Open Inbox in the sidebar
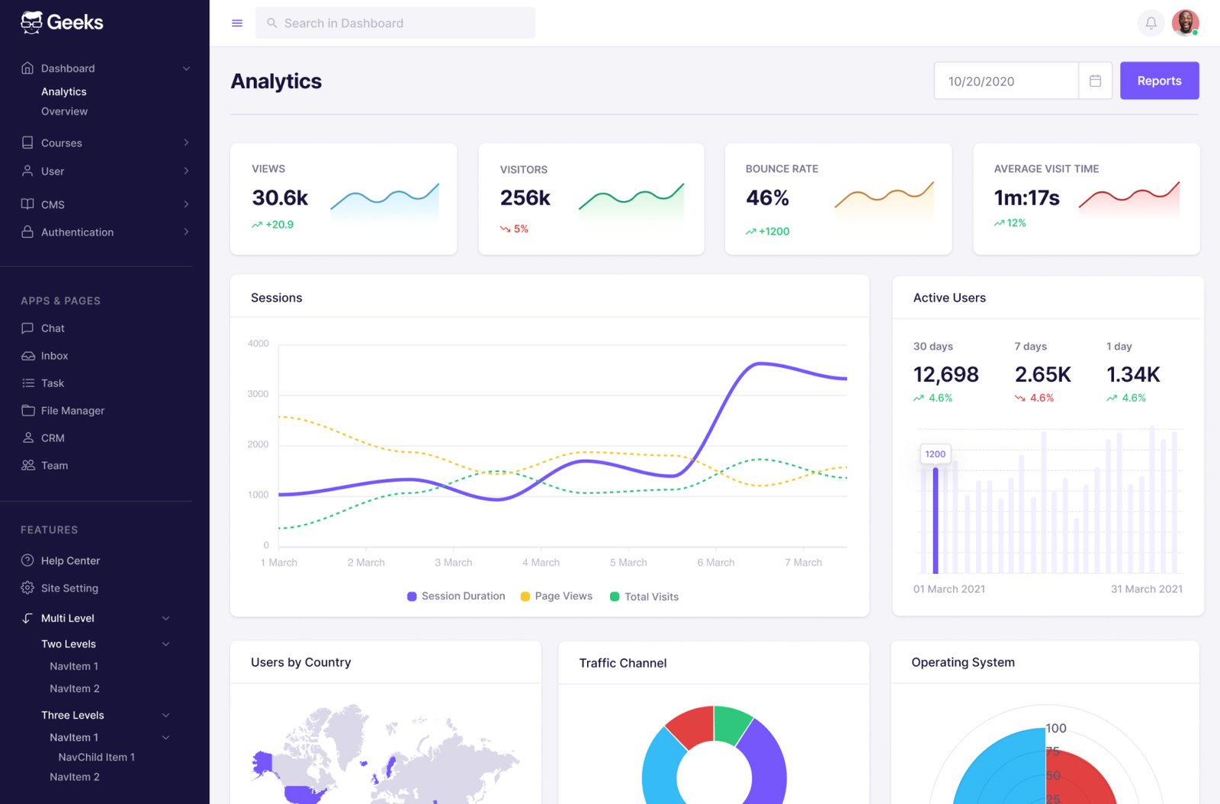The height and width of the screenshot is (804, 1220). click(x=54, y=356)
